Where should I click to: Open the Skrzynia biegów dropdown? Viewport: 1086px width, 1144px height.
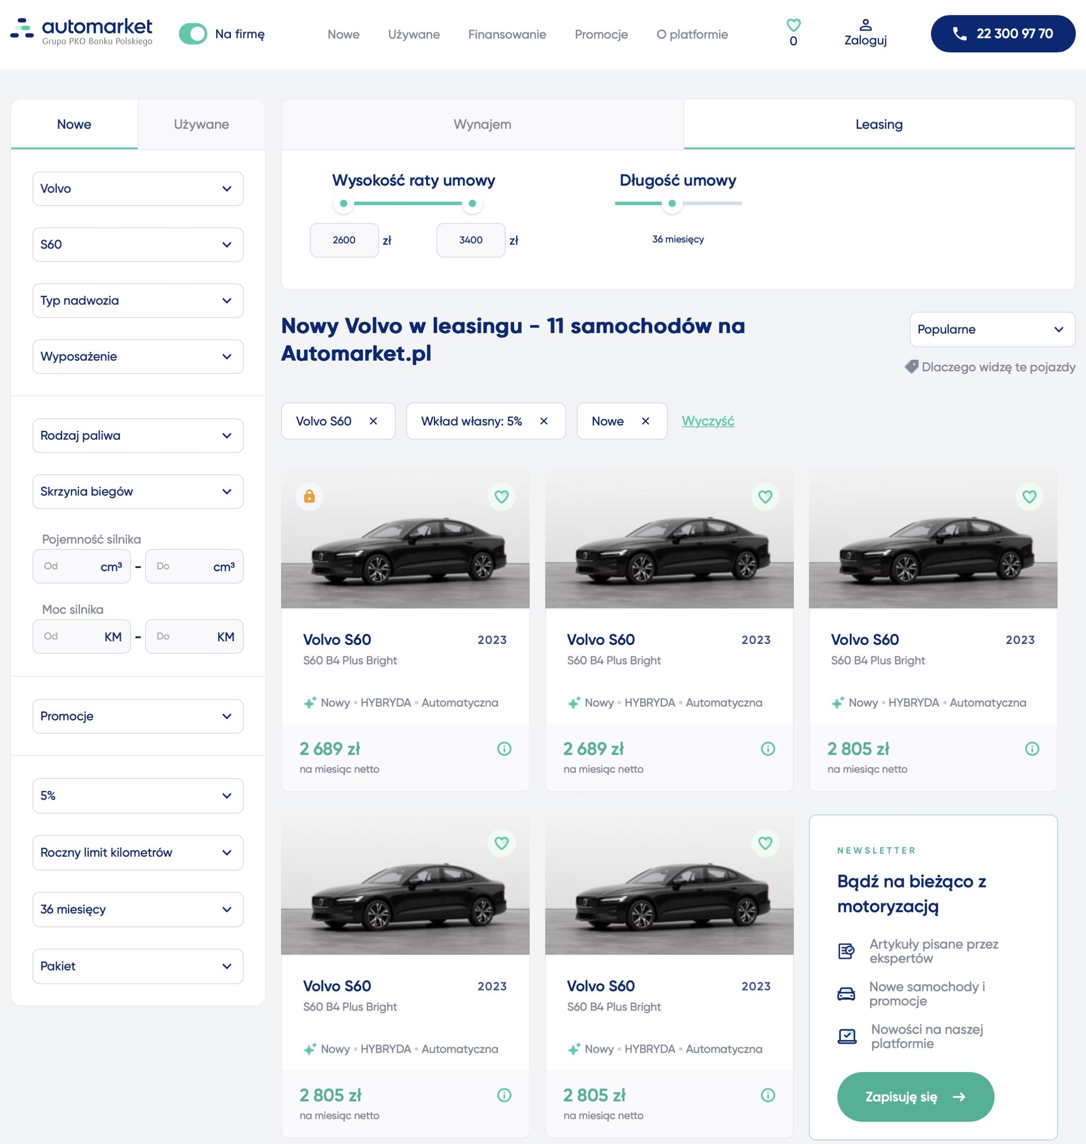138,492
